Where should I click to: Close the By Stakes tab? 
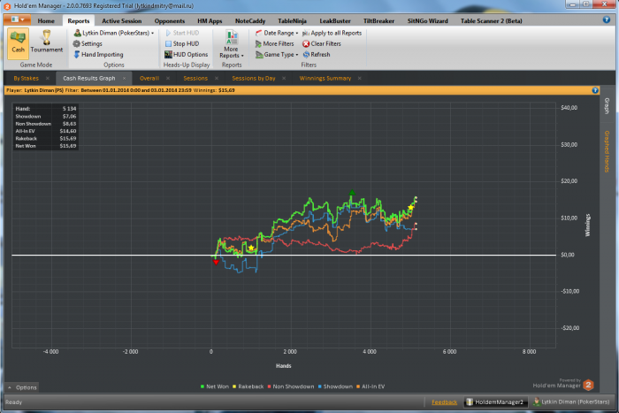48,78
